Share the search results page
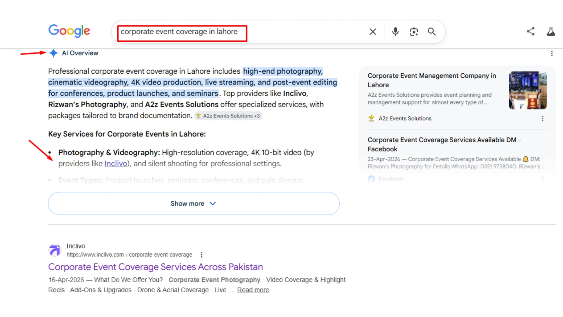The height and width of the screenshot is (317, 563). pos(531,31)
